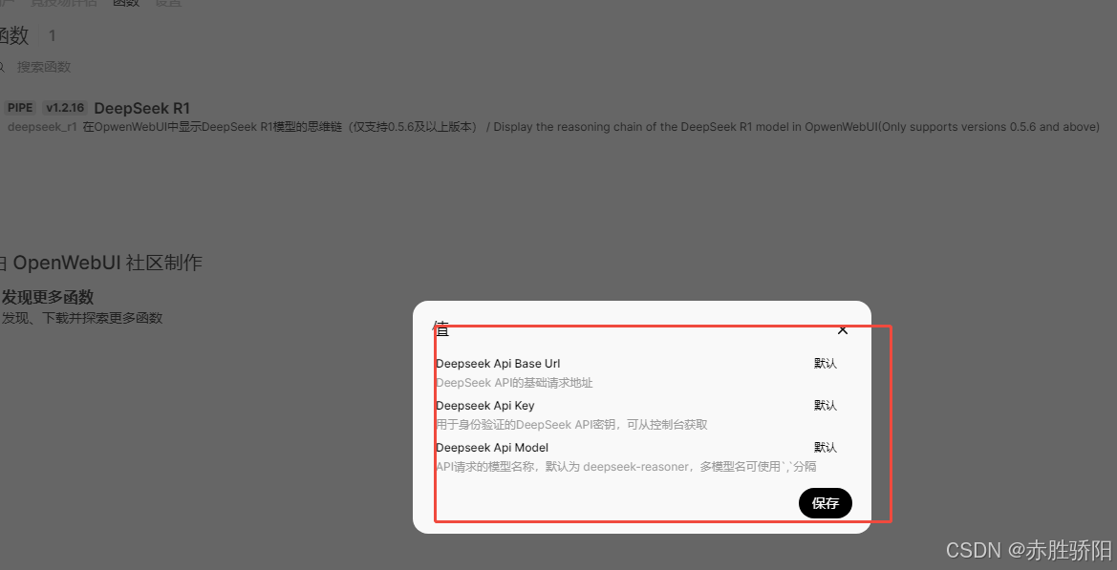Open the DeepSeek R1 function entry

click(141, 108)
